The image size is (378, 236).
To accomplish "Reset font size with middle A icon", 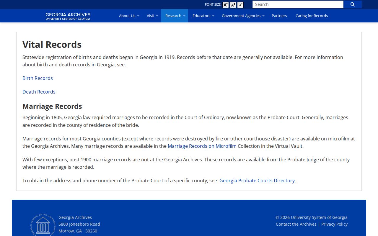I will [233, 5].
